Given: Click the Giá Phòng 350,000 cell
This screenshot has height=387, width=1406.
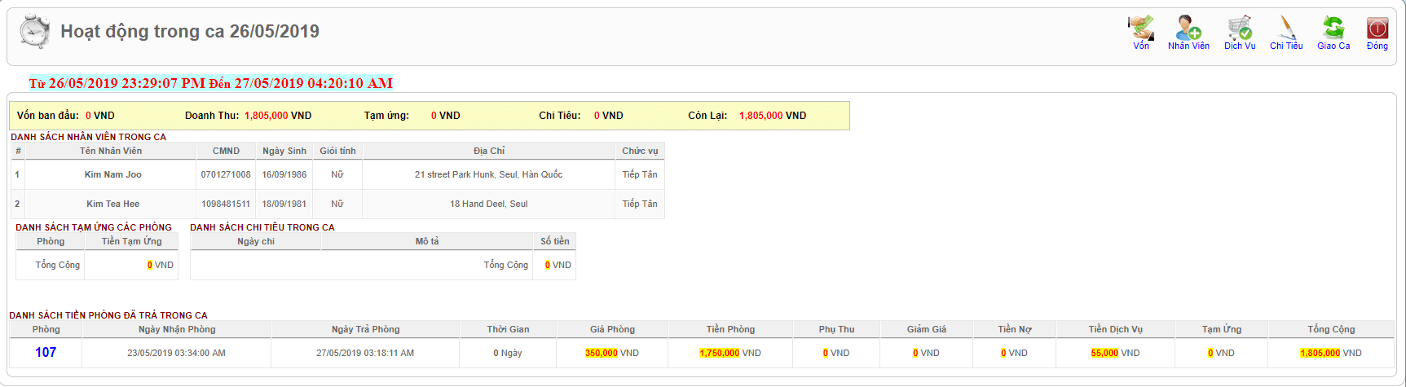Looking at the screenshot, I should [602, 353].
